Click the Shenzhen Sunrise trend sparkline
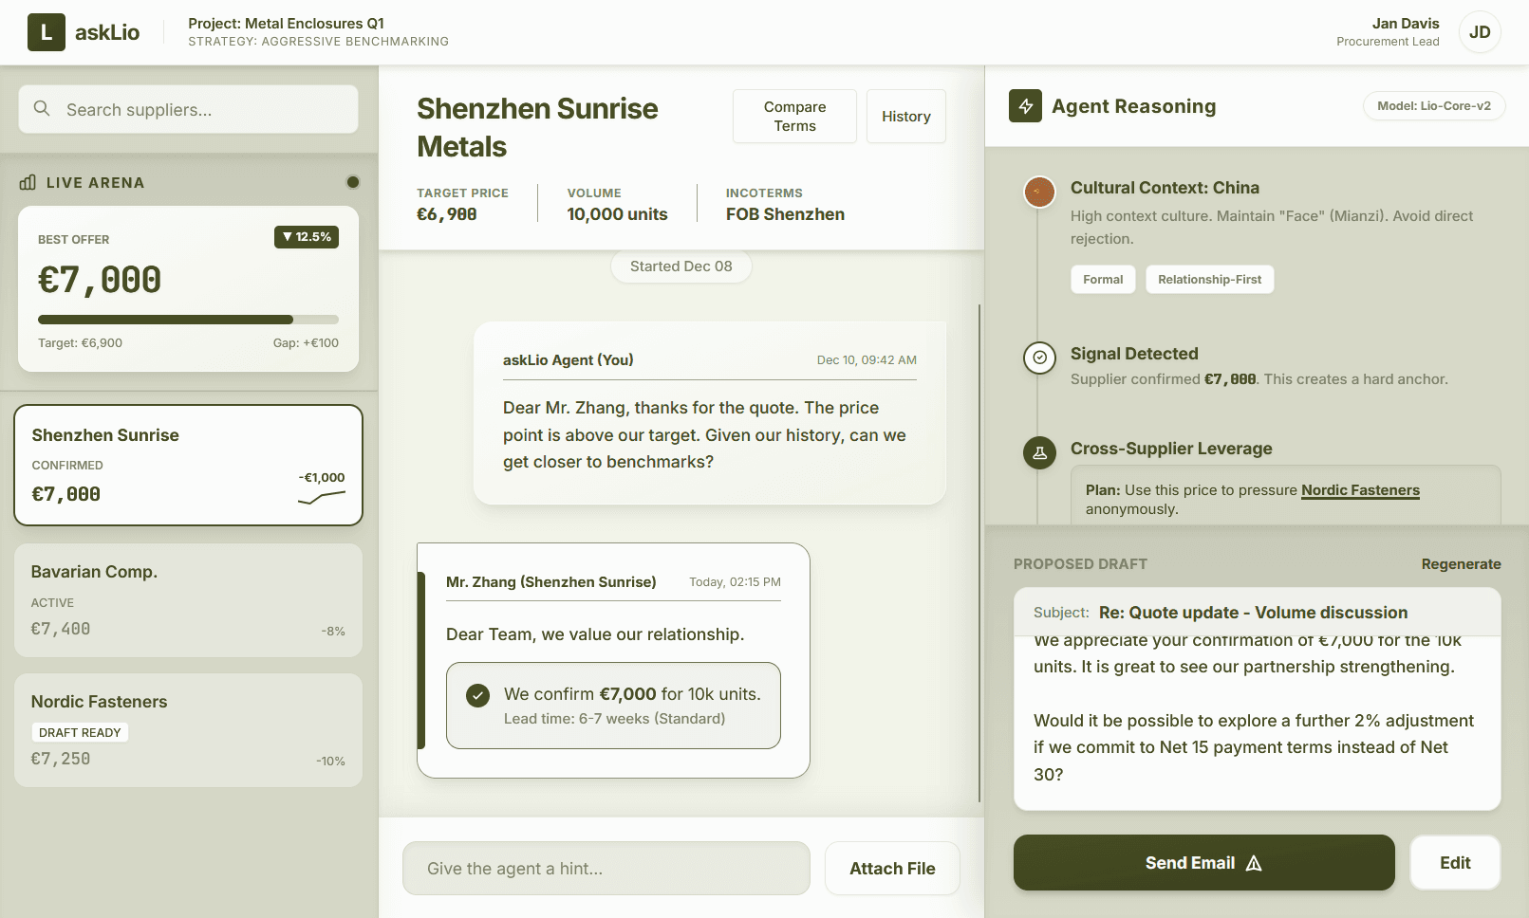 pyautogui.click(x=322, y=497)
